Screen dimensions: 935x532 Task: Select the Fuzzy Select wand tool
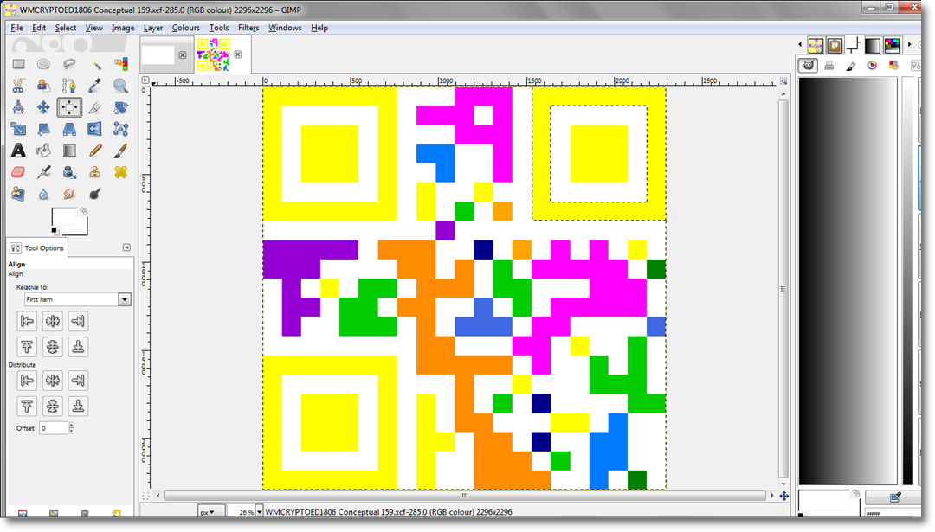(95, 64)
